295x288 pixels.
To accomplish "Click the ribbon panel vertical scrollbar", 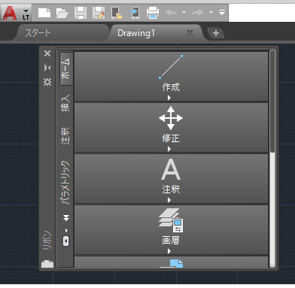I will (x=272, y=101).
